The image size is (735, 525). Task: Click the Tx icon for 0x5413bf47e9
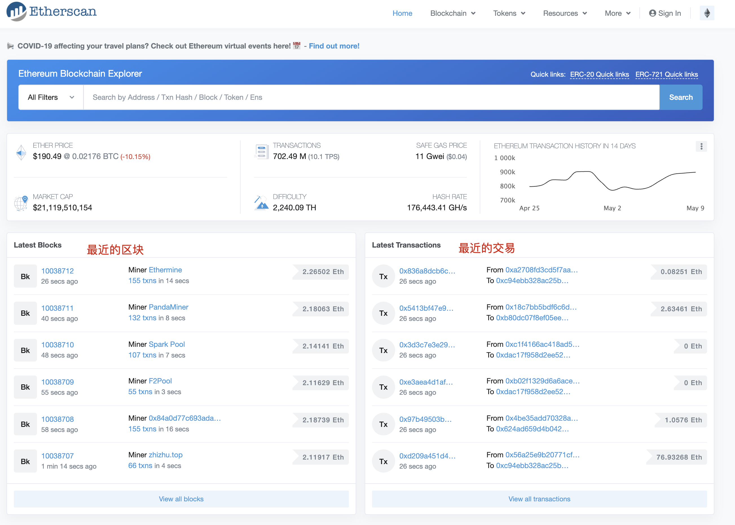pyautogui.click(x=384, y=313)
